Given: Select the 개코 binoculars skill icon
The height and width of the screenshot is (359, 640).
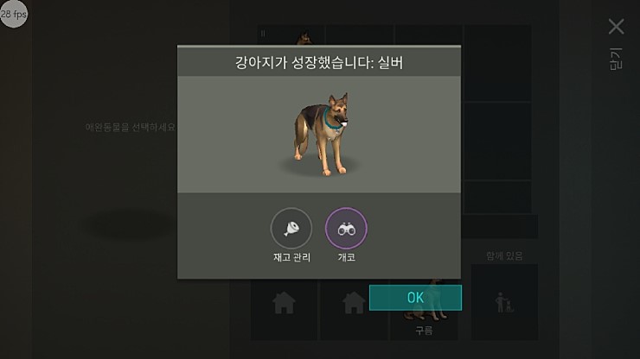Looking at the screenshot, I should tap(346, 228).
